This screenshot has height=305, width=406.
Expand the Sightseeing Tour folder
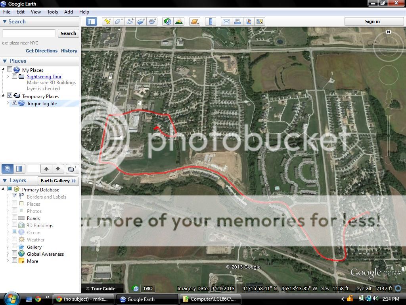click(8, 76)
